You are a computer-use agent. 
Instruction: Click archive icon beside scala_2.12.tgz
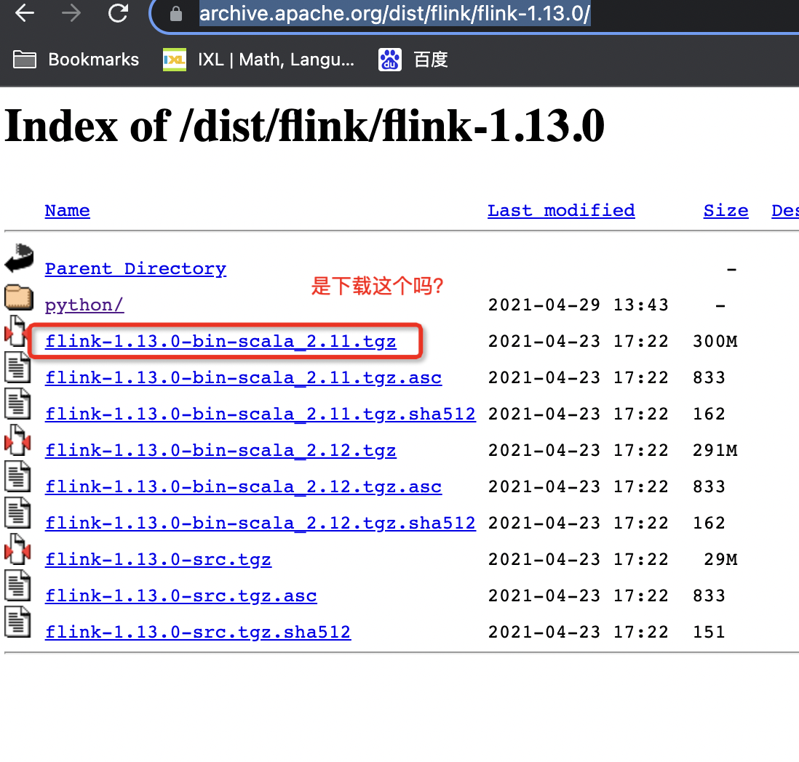[x=17, y=441]
